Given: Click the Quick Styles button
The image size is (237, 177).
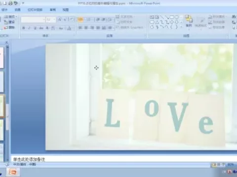Looking at the screenshot, I should 200,22.
